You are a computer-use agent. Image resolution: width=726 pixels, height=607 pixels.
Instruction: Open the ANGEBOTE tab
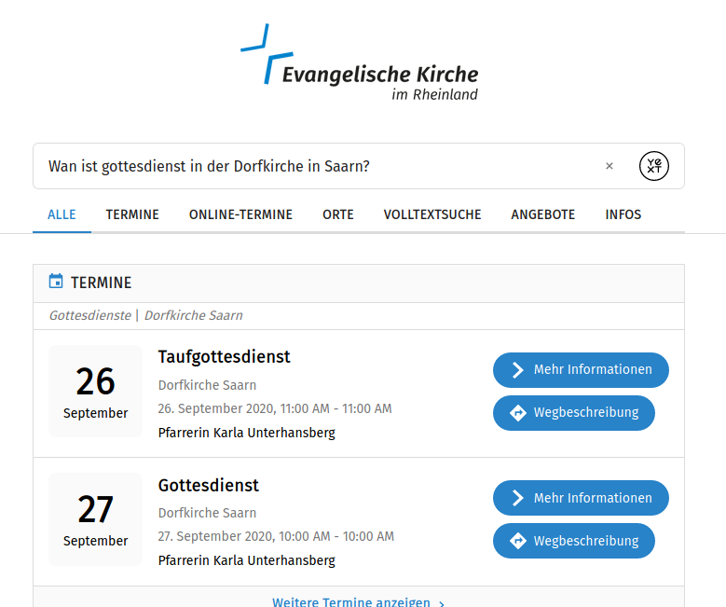542,214
